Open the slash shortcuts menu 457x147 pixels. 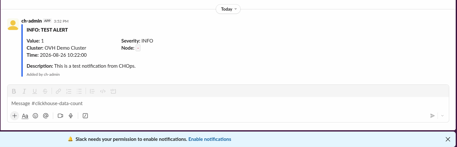point(85,116)
